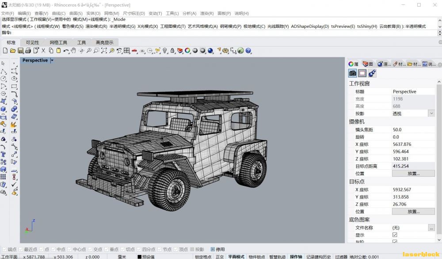Choose 线框模式(W) in the command options
The image size is (442, 259).
coord(49,26)
